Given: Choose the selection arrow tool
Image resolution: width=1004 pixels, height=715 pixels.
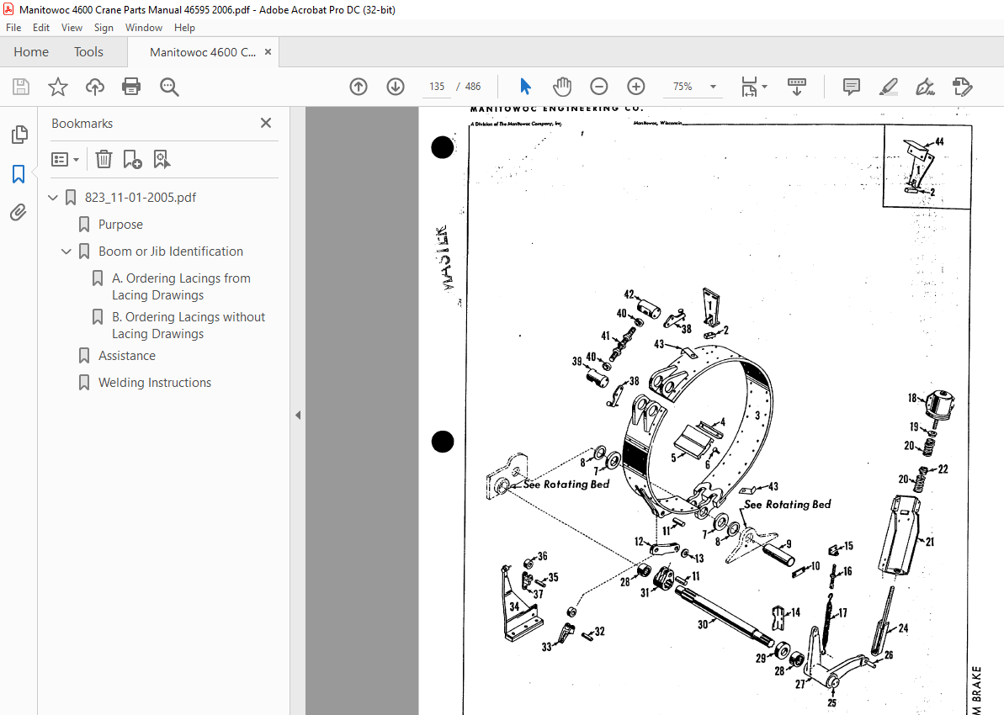Looking at the screenshot, I should (x=526, y=87).
